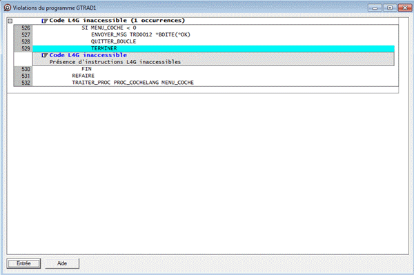Viewport: 414px width, 275px height.
Task: Select the 'SI MENU_COCHE < 0' line
Action: pyautogui.click(x=109, y=28)
